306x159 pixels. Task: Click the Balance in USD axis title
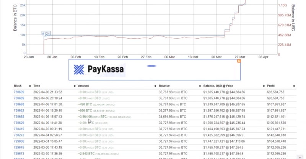click(293, 18)
